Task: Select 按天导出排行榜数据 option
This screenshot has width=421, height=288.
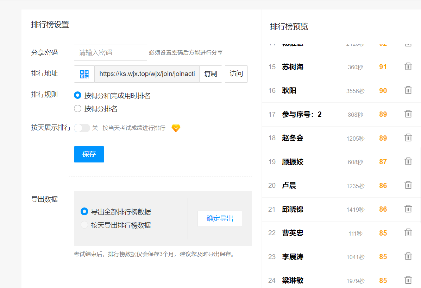Action: pos(84,225)
